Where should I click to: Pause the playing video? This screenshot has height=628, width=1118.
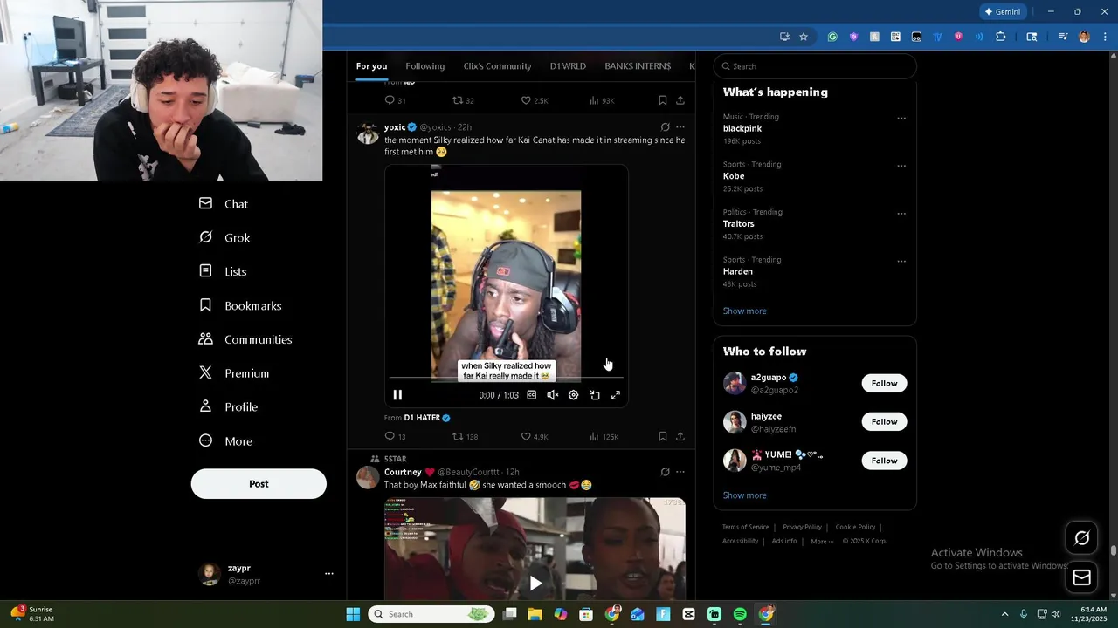(x=397, y=395)
